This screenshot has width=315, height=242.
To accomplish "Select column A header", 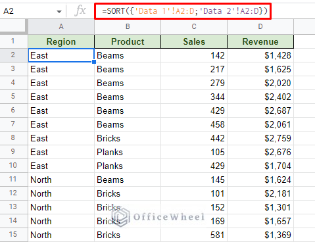I will click(61, 26).
